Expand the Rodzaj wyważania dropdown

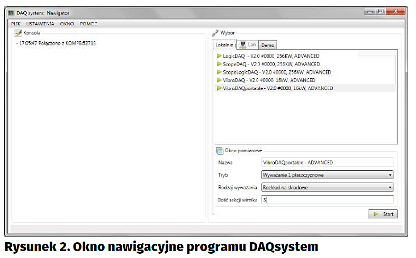(x=328, y=187)
